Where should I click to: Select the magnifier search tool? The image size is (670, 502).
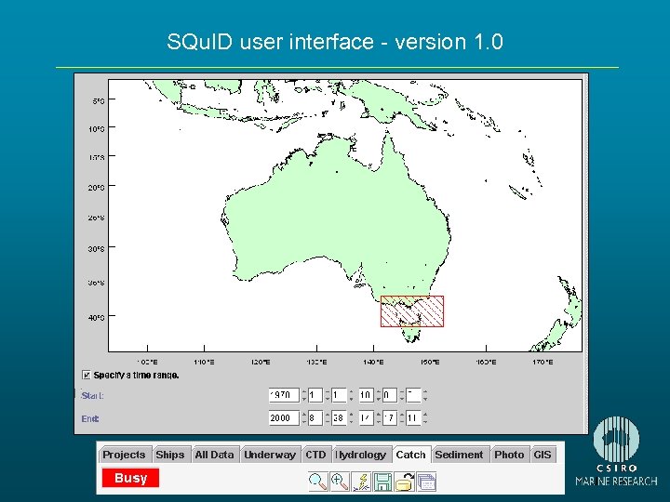click(317, 482)
